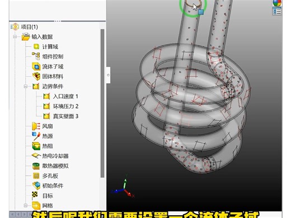Select the 计算域 tree item
The width and height of the screenshot is (291, 218).
click(50, 46)
